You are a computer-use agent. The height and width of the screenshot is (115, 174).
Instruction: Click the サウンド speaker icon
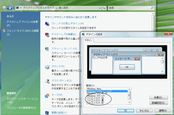pyautogui.click(x=47, y=67)
